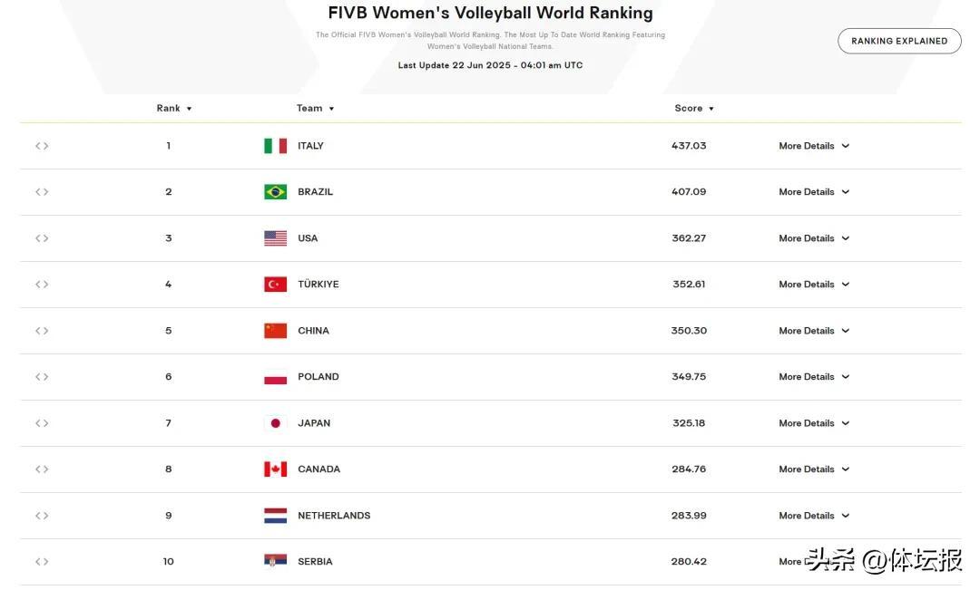Click the Brazil flag icon
980x590 pixels.
pos(275,192)
